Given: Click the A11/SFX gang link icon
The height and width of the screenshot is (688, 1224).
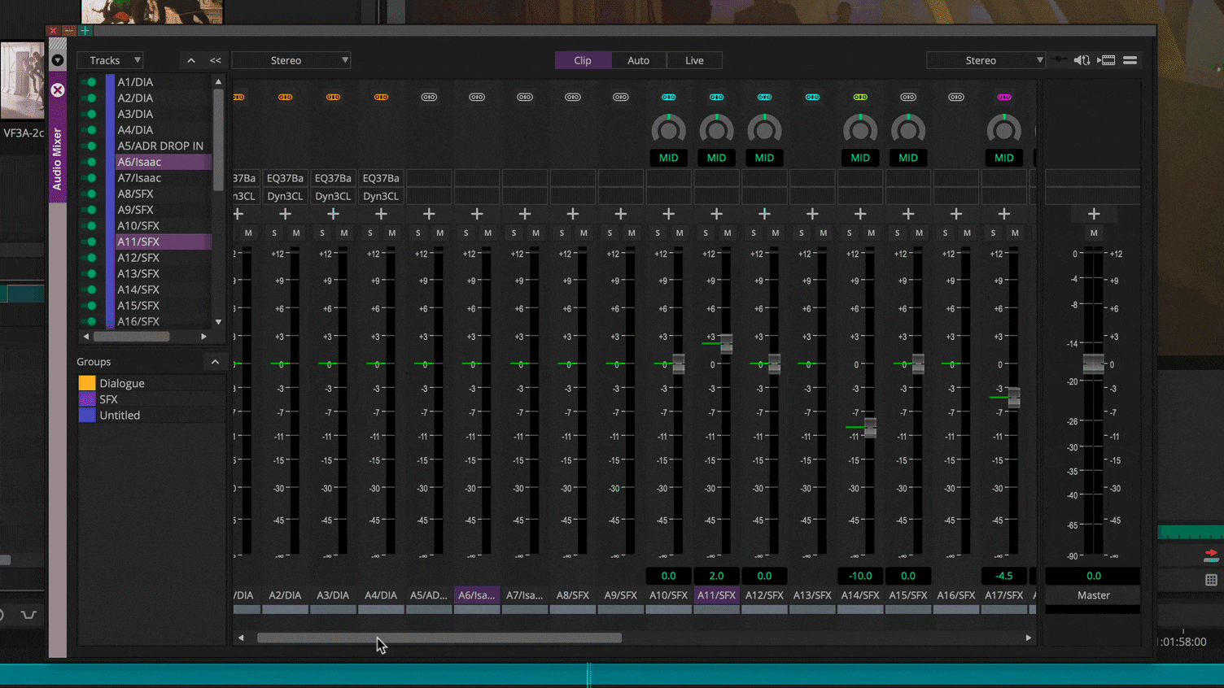Looking at the screenshot, I should coord(716,97).
